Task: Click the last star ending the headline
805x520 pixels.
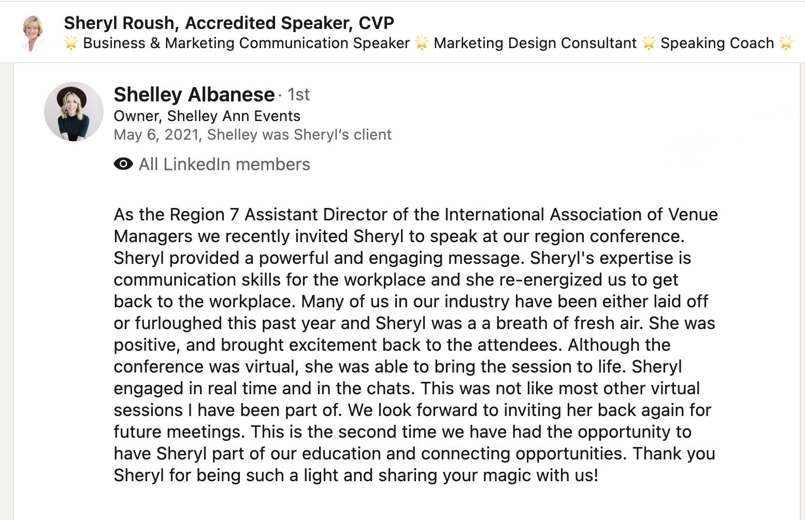Action: pos(786,43)
